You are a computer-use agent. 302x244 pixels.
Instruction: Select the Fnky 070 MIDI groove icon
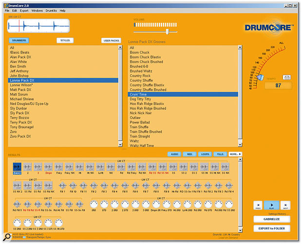coord(167,204)
